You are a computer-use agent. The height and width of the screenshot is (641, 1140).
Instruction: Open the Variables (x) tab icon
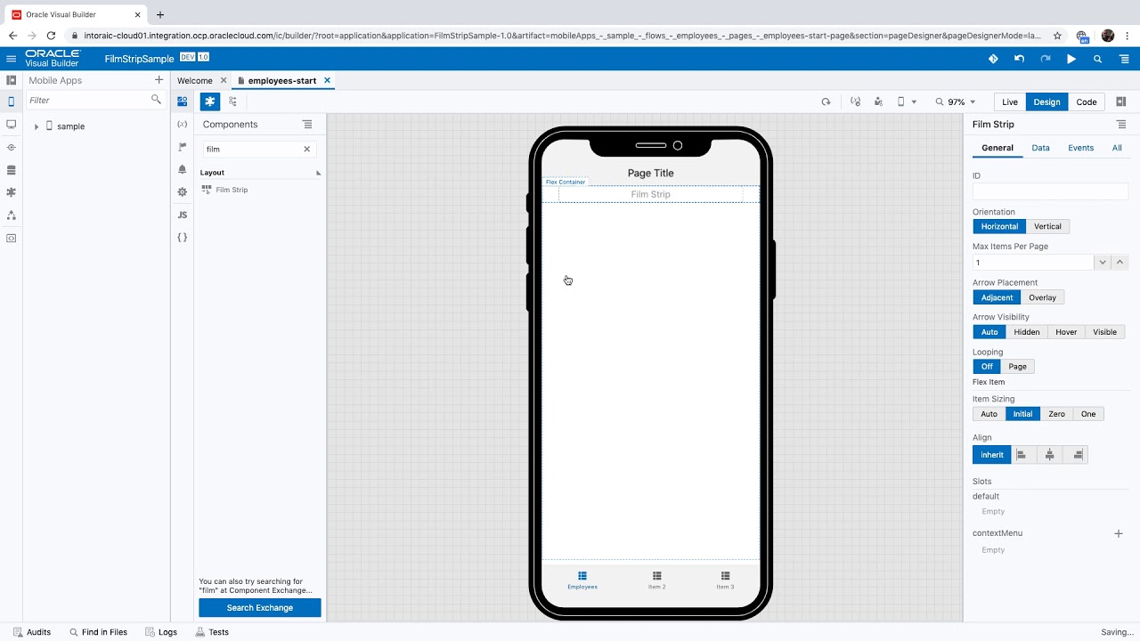click(183, 124)
